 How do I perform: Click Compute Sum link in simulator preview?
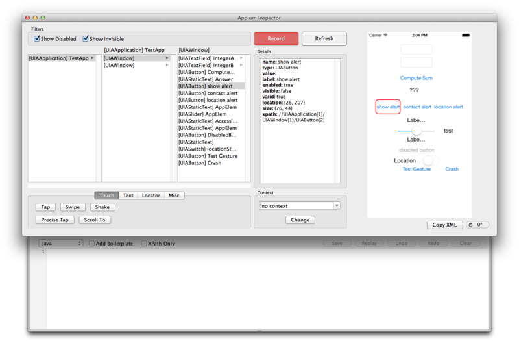click(x=416, y=78)
